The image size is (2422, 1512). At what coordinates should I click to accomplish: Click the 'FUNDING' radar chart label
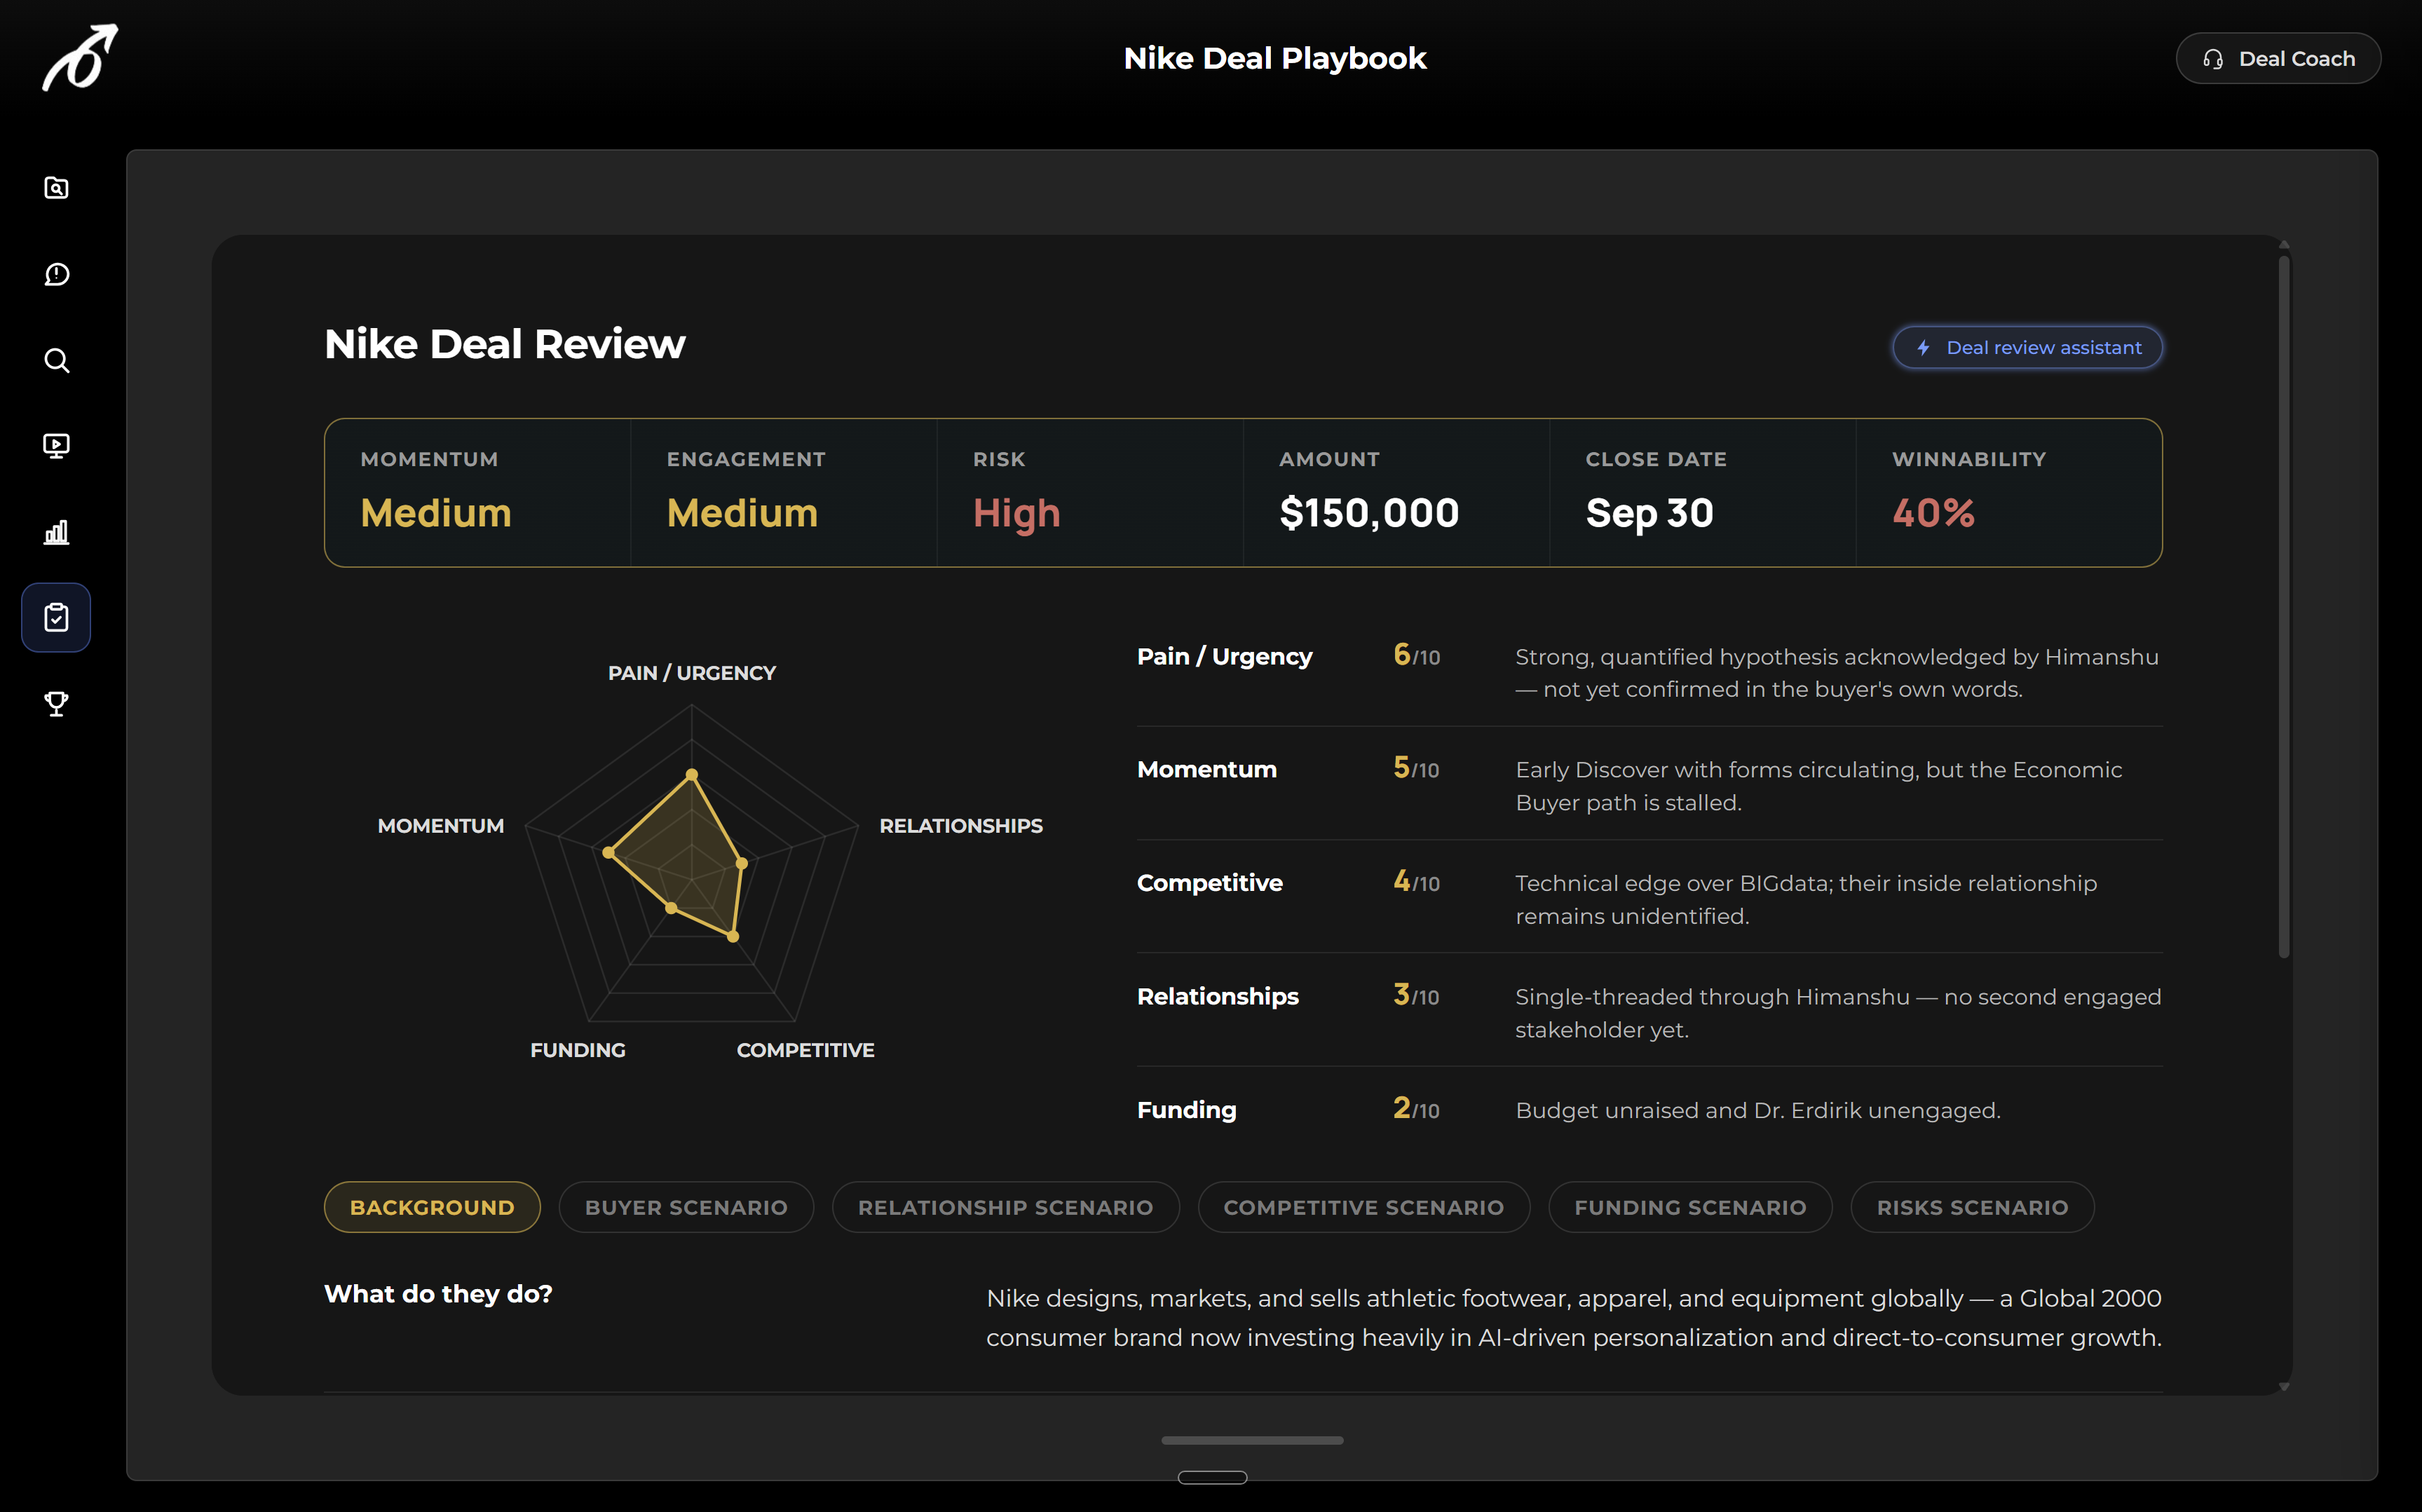[578, 1050]
